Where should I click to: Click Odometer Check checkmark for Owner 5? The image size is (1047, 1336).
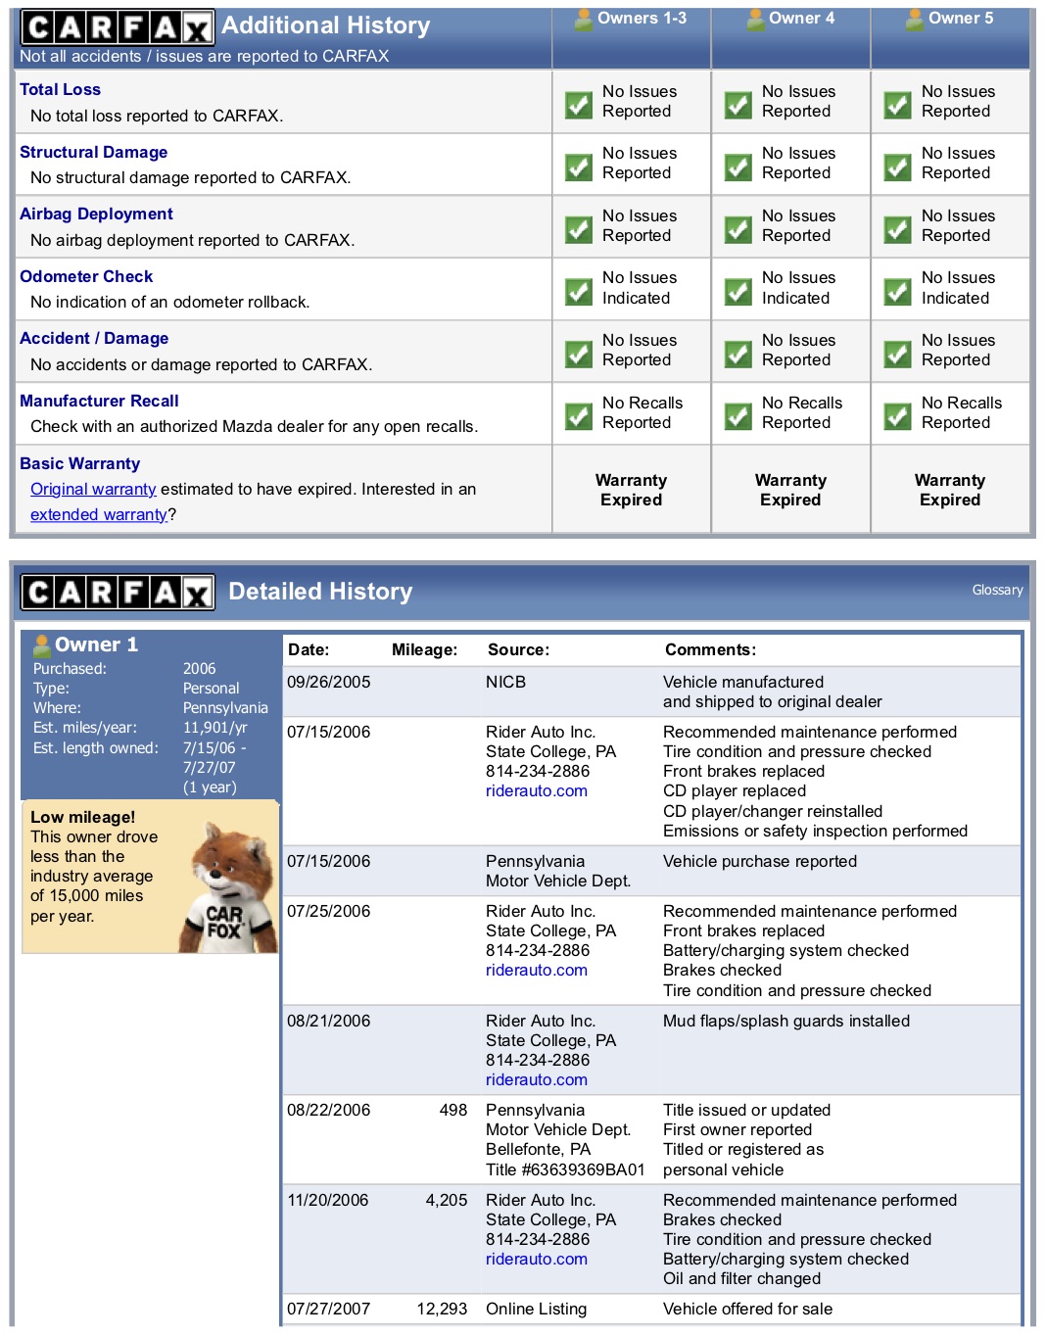(898, 291)
